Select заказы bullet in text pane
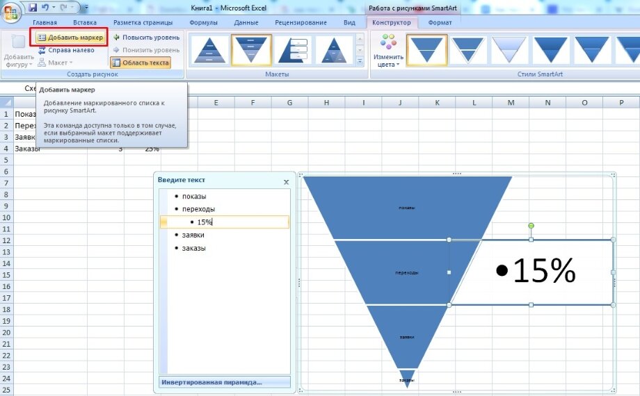Viewport: 640px width, 396px height. (x=194, y=248)
